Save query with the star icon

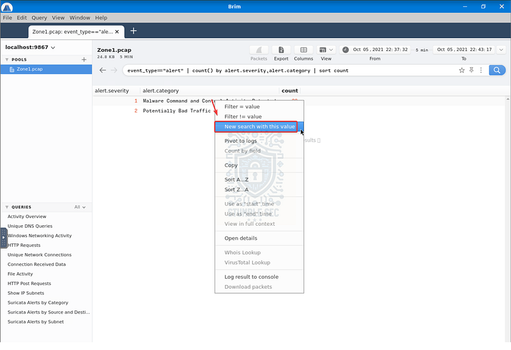coord(461,70)
